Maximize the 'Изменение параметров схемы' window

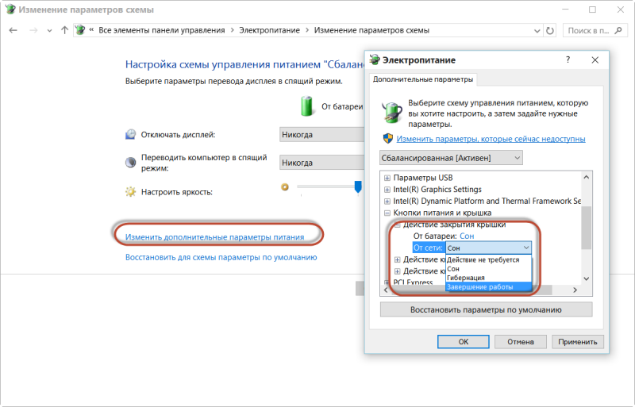coord(592,10)
